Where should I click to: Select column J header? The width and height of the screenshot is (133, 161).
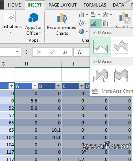click(x=73, y=64)
